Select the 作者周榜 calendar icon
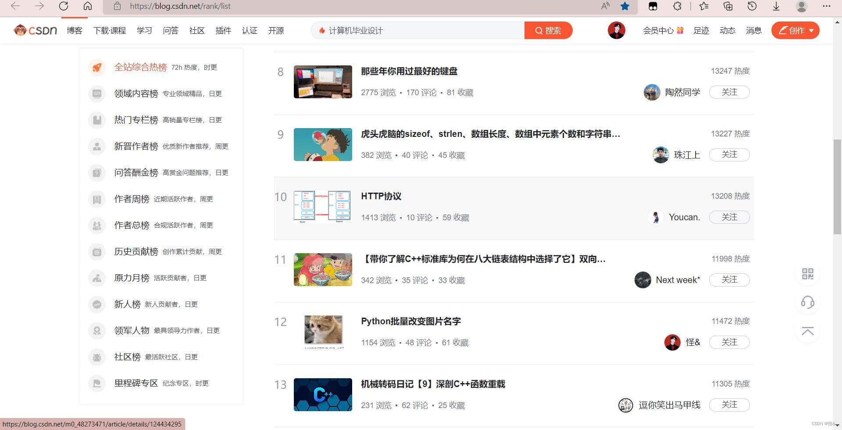This screenshot has width=842, height=430. tap(97, 199)
